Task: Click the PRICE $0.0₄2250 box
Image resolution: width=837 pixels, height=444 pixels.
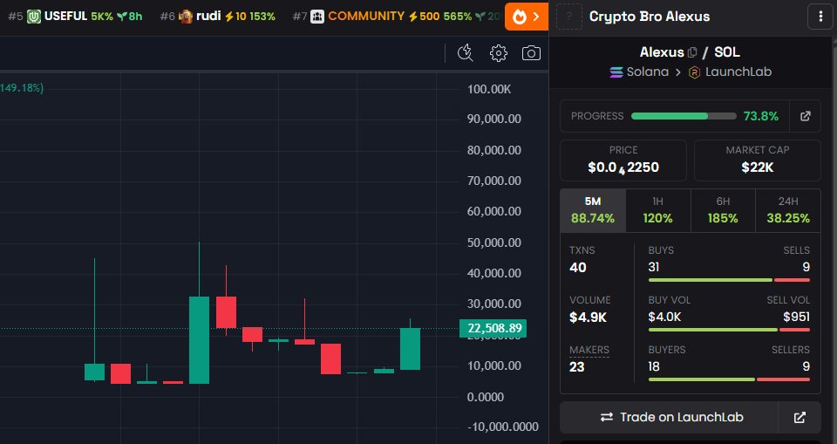Action: click(x=623, y=161)
